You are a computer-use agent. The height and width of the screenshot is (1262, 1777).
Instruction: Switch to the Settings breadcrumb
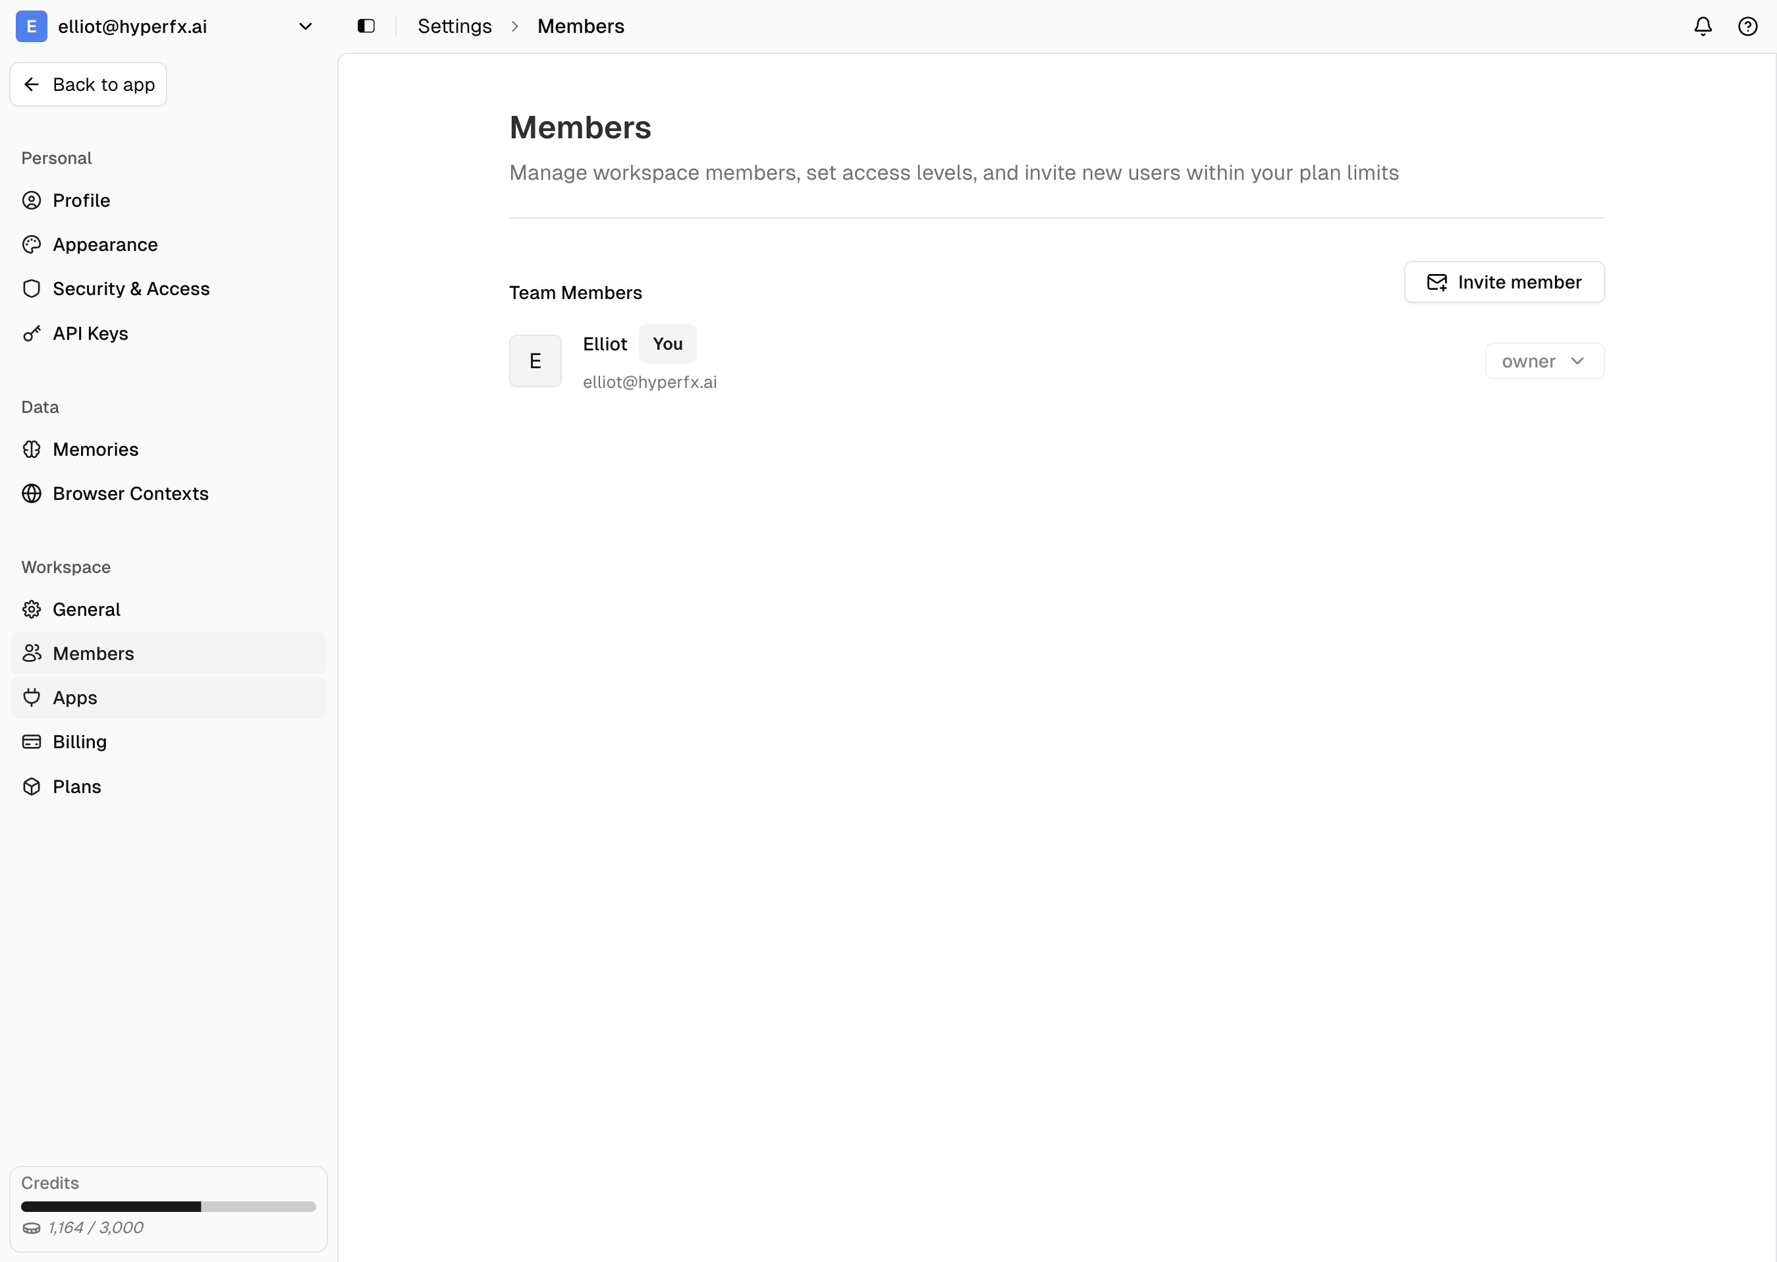click(454, 26)
